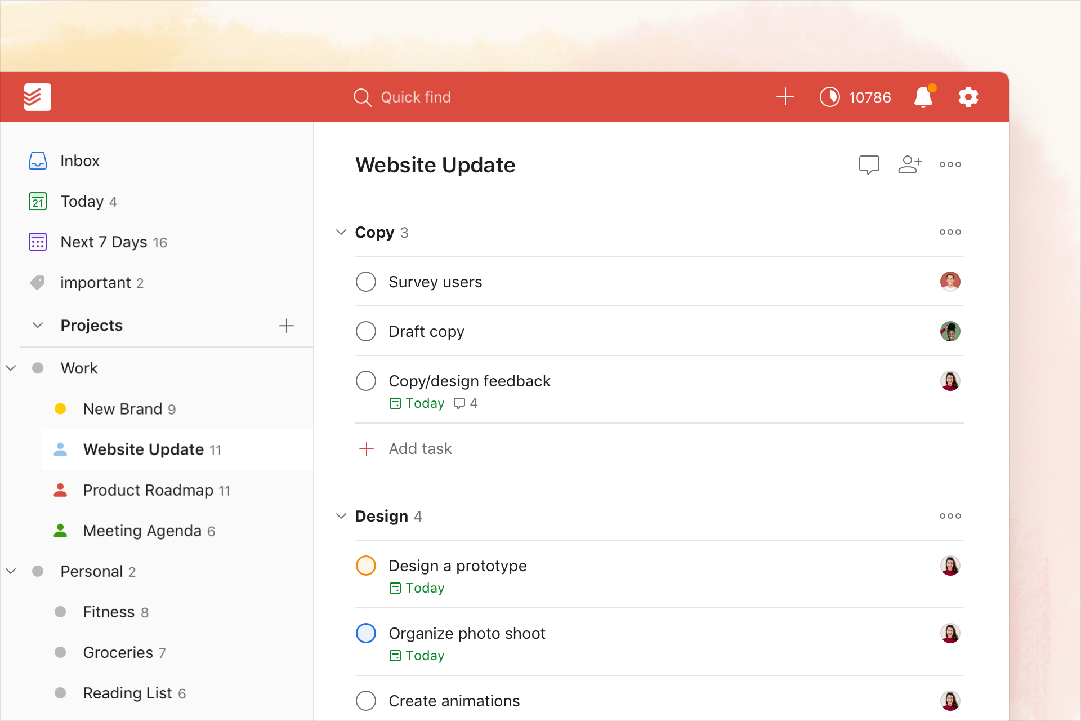This screenshot has height=721, width=1081.
Task: Collapse the Design section
Action: tap(341, 515)
